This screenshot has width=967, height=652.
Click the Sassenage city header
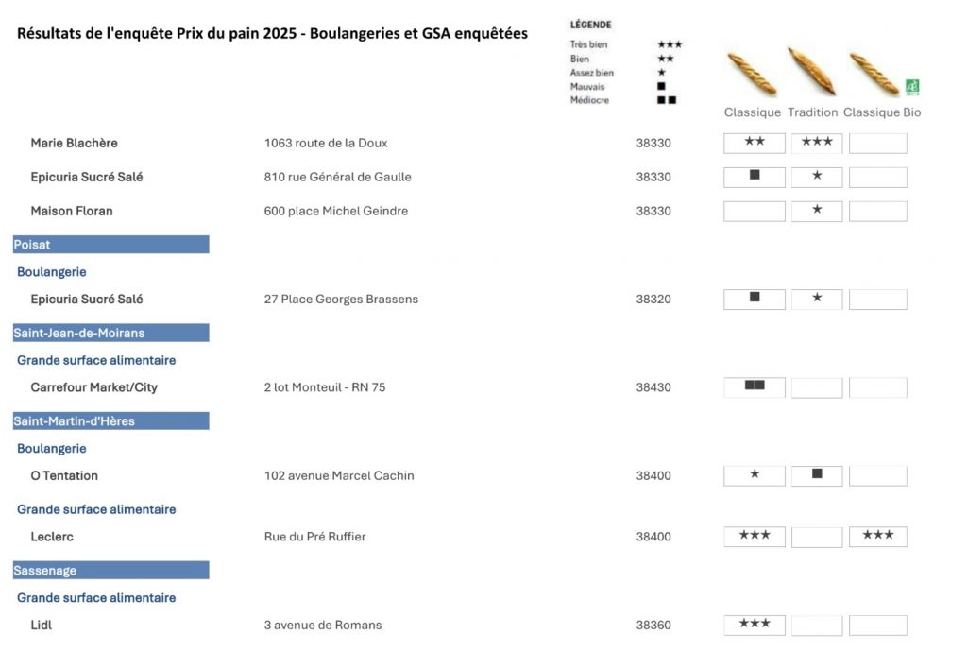pos(111,570)
